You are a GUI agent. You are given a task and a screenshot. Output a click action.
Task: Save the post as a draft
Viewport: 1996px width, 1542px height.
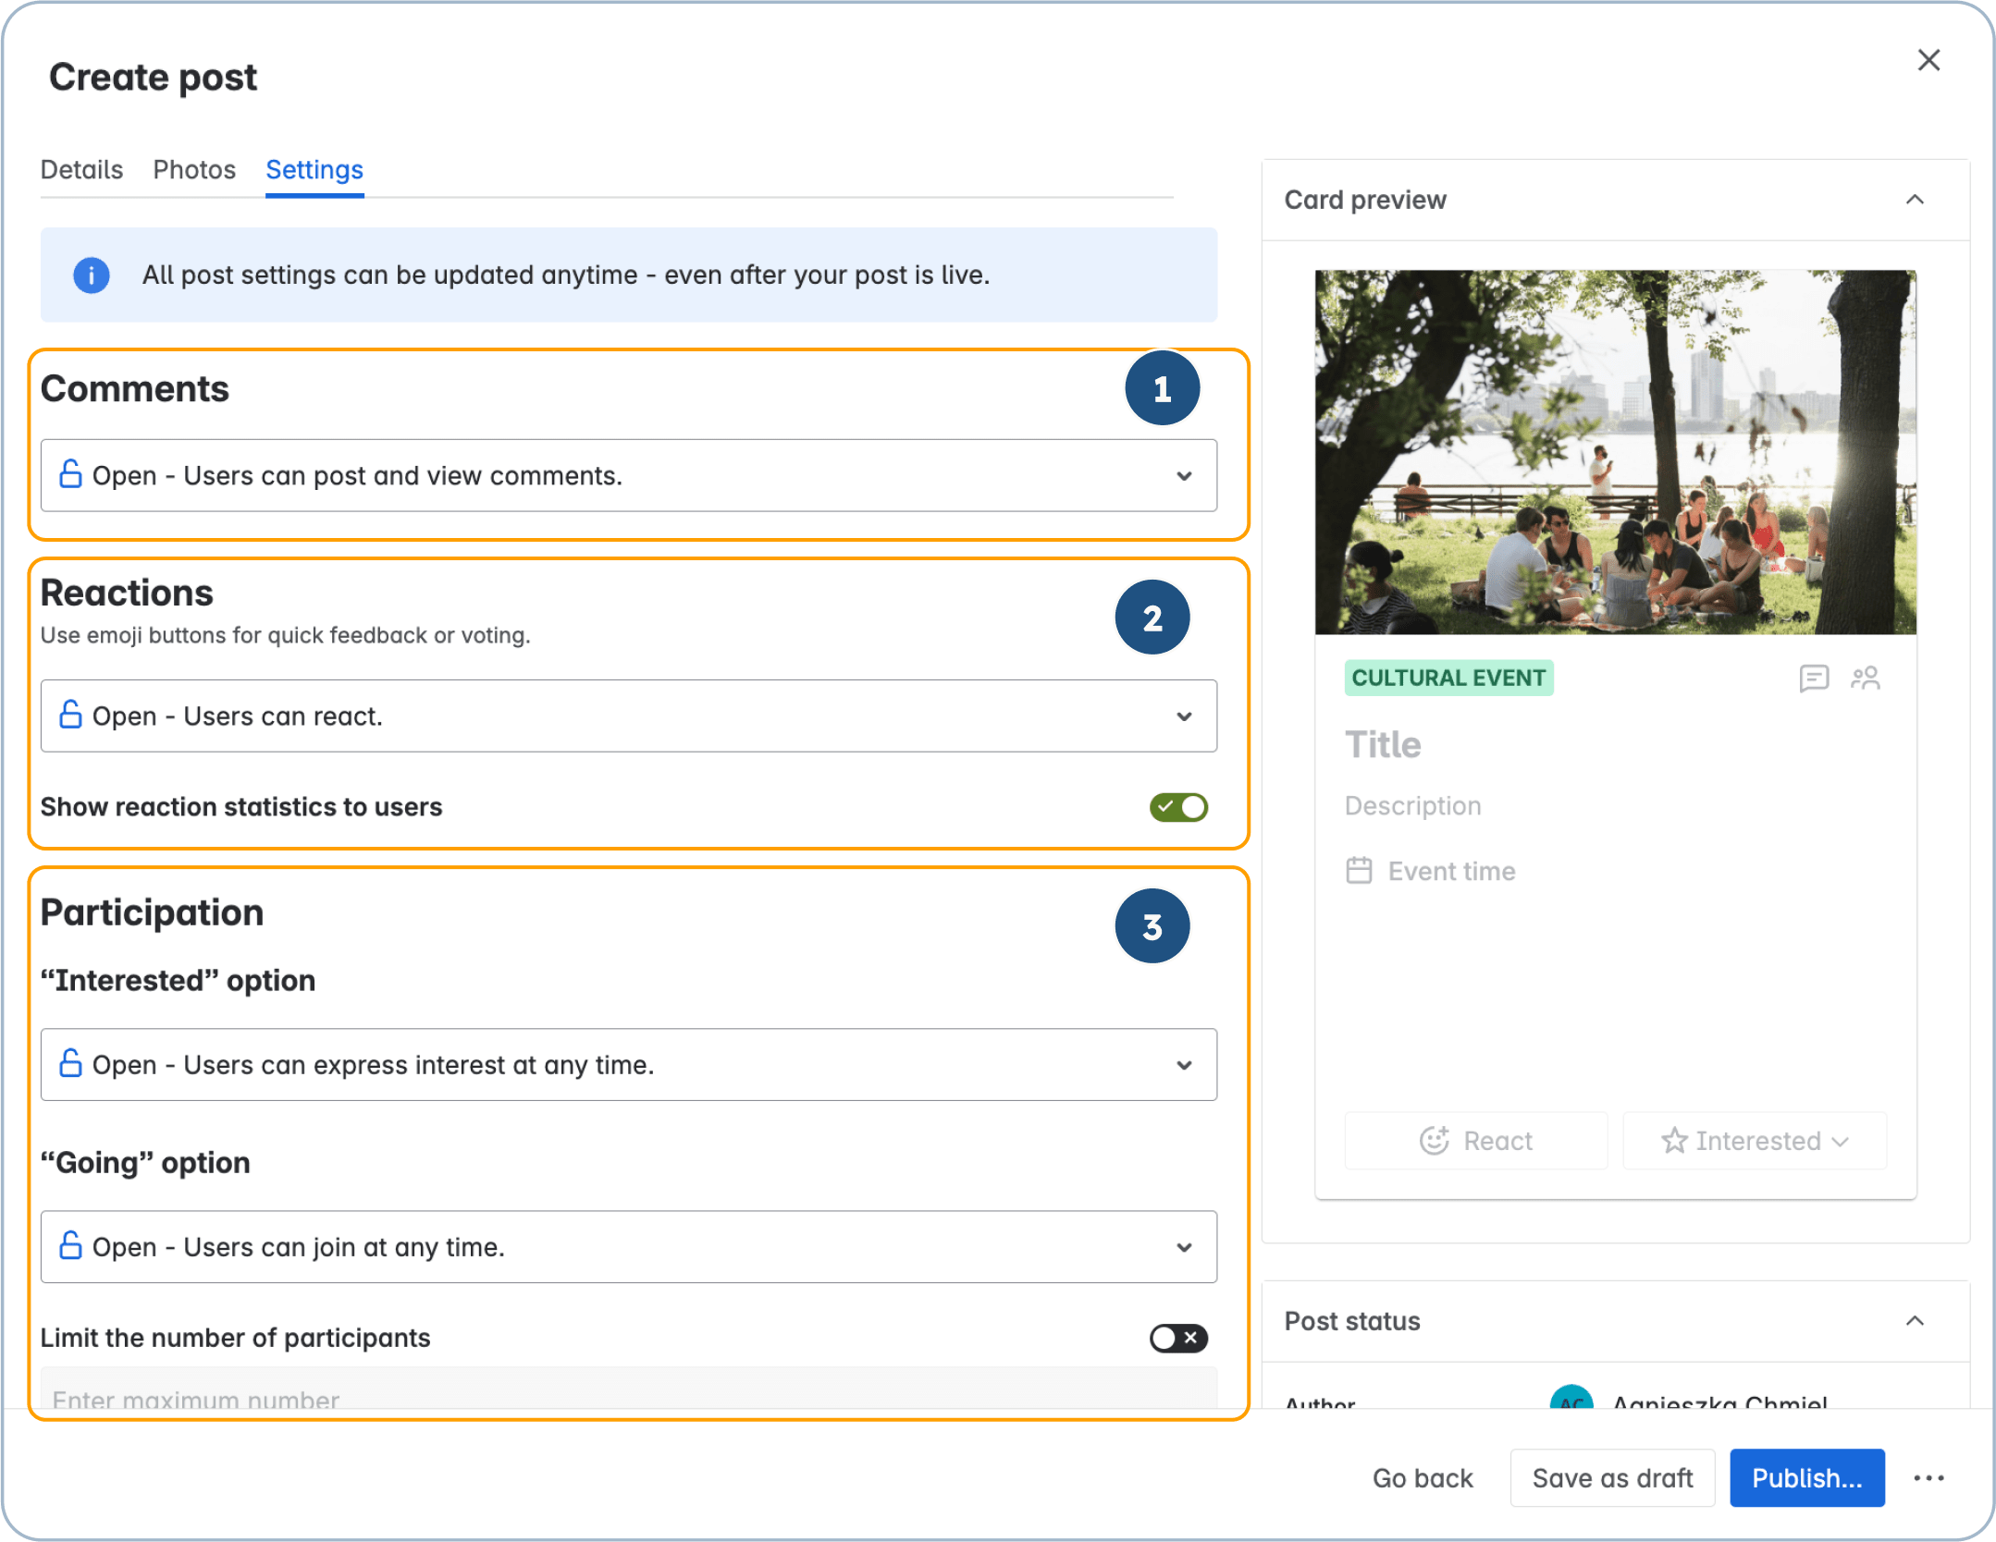[x=1611, y=1477]
